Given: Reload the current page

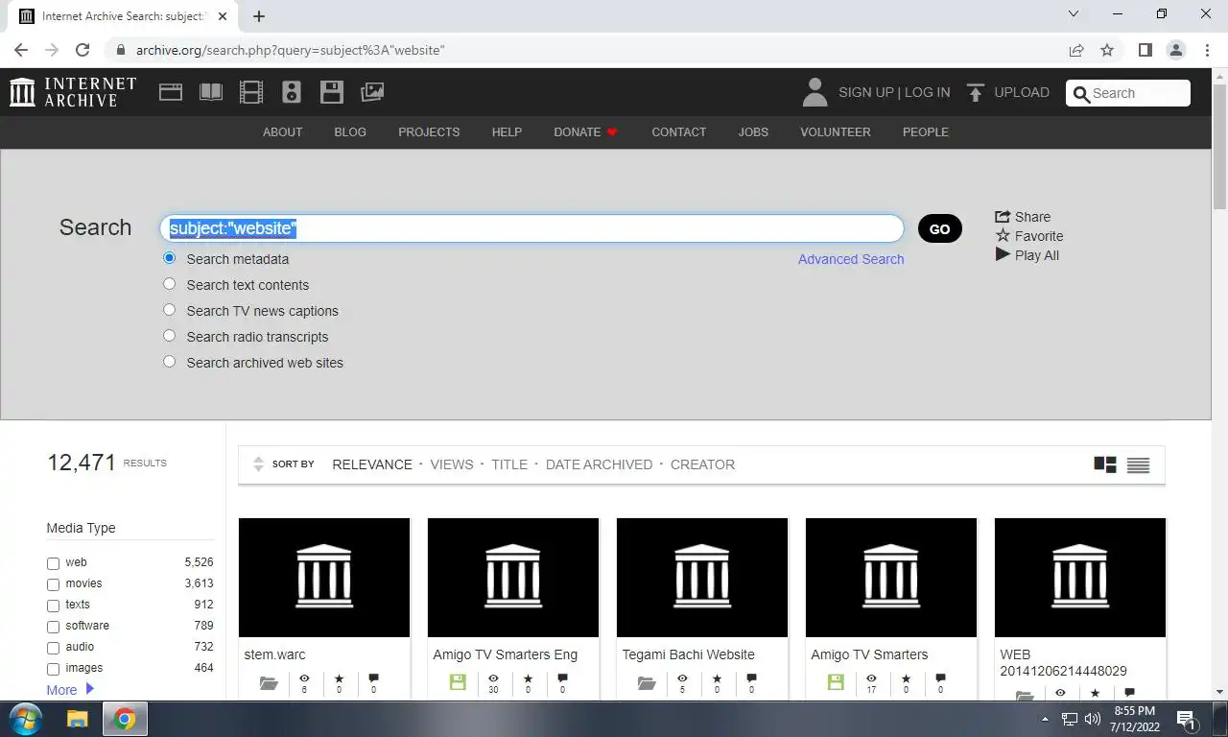Looking at the screenshot, I should [x=83, y=50].
